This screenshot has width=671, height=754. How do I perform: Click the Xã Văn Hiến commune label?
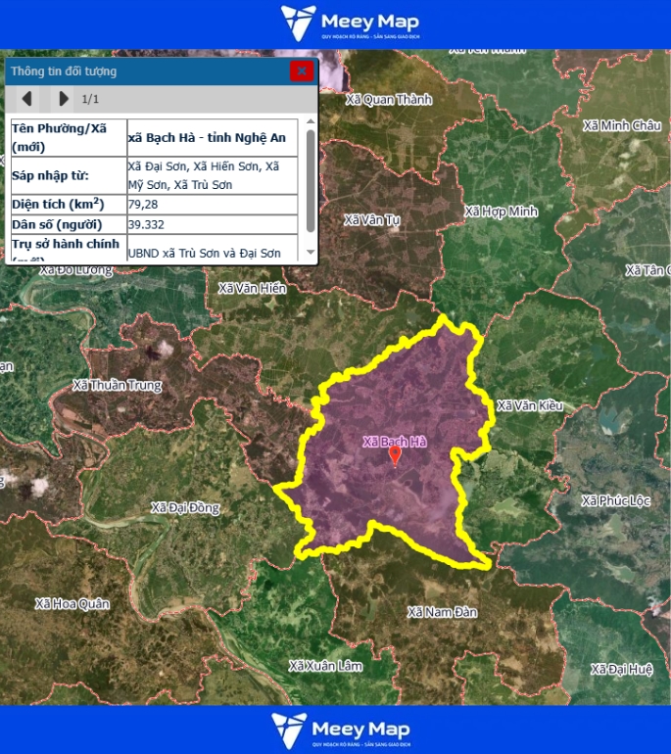[x=253, y=288]
